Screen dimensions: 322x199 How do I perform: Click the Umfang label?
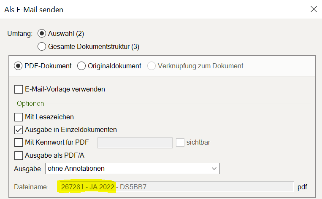20,33
